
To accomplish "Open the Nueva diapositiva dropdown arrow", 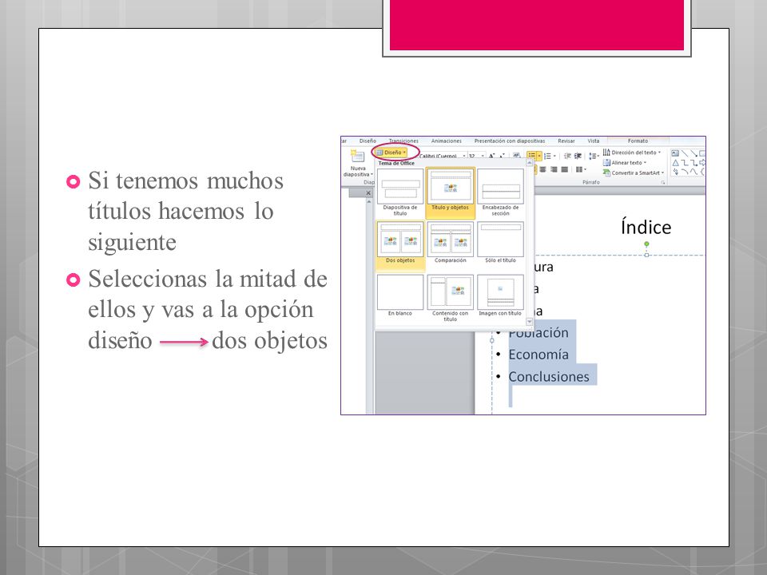I will 372,175.
